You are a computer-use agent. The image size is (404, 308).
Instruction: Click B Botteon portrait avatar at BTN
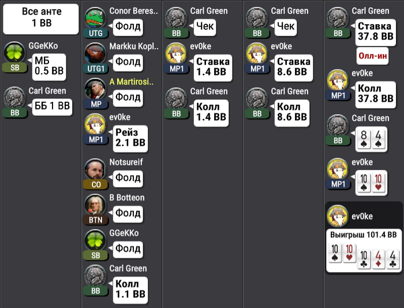(96, 205)
